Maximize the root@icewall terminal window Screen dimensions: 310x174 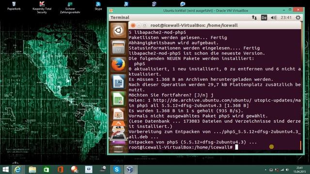pyautogui.click(x=145, y=25)
